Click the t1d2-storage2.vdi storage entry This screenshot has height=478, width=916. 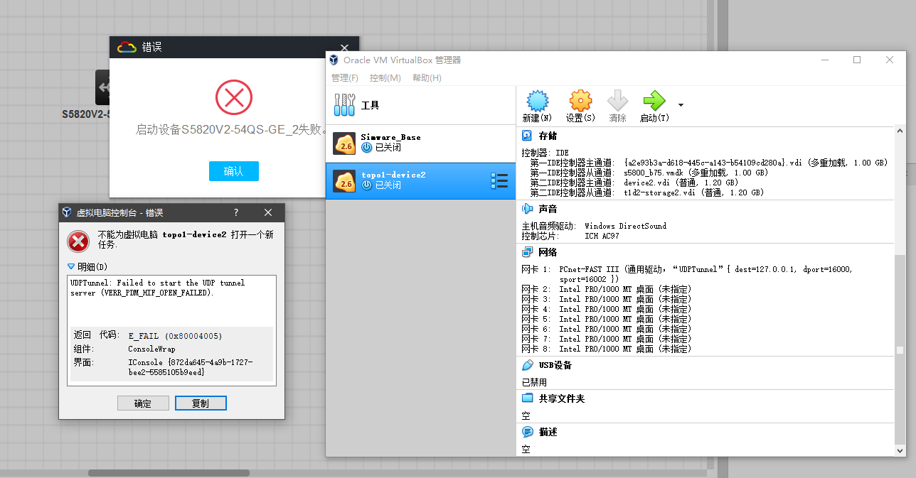coord(694,192)
